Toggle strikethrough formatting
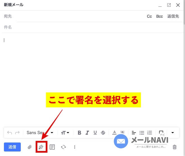Viewport: 185px width, 156px height. point(103,133)
